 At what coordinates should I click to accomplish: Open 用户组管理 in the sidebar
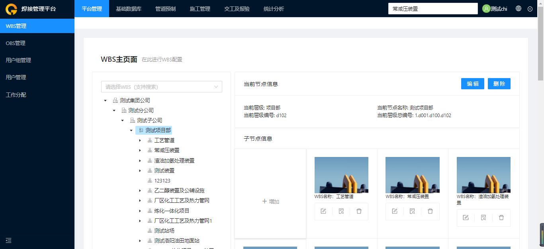point(37,60)
